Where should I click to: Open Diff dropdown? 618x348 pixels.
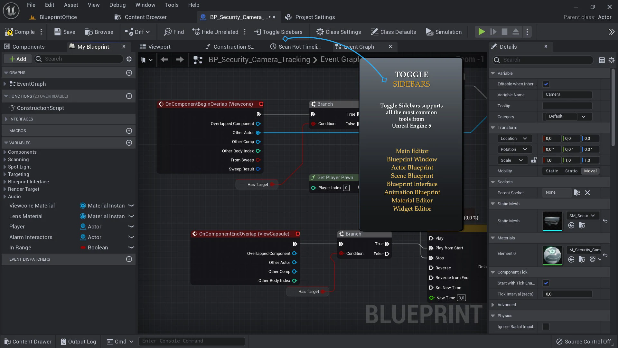point(137,32)
